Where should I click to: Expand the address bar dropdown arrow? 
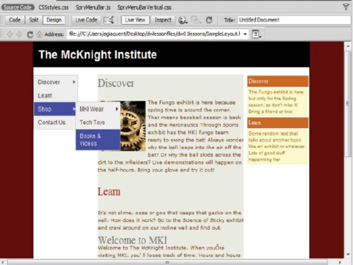(244, 34)
